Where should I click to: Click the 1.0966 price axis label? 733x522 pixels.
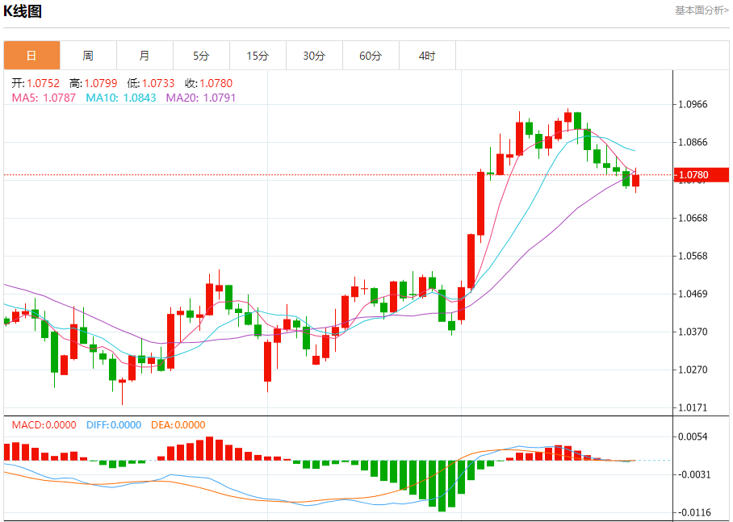[693, 104]
